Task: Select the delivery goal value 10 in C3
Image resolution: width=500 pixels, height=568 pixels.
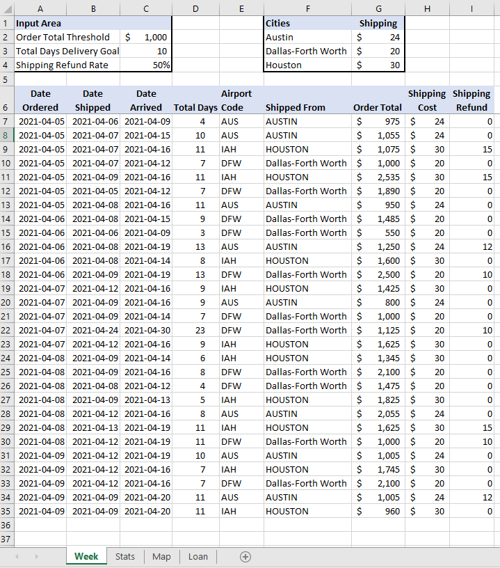Action: pyautogui.click(x=146, y=51)
